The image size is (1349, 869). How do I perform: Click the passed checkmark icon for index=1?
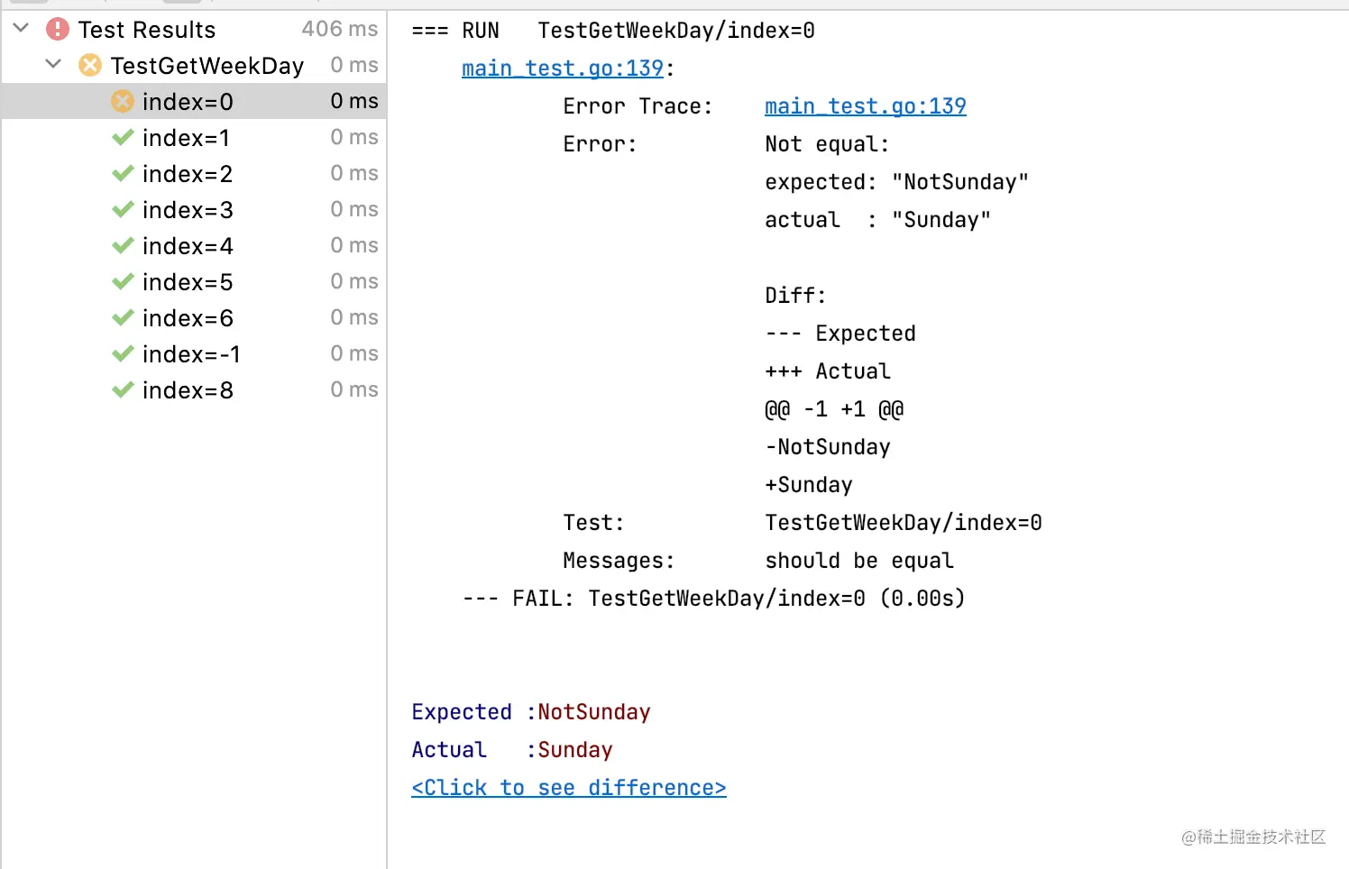(x=123, y=137)
